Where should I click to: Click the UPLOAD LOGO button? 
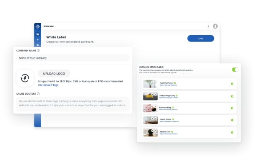[x=54, y=74]
